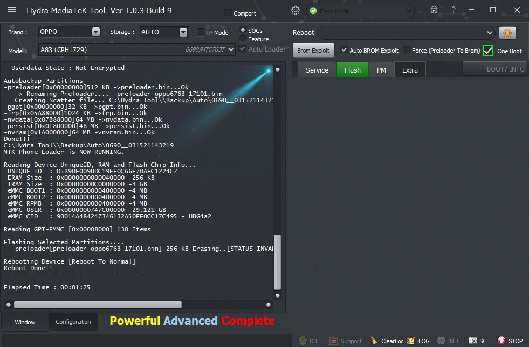Select the SOCs radio button
Image resolution: width=529 pixels, height=347 pixels.
point(243,30)
